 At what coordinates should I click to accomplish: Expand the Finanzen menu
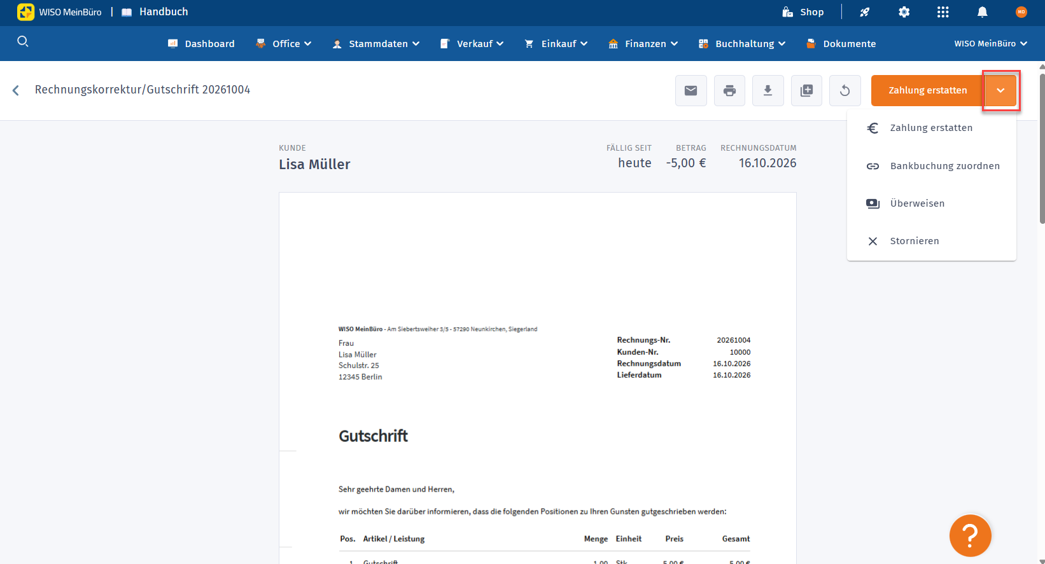tap(643, 44)
